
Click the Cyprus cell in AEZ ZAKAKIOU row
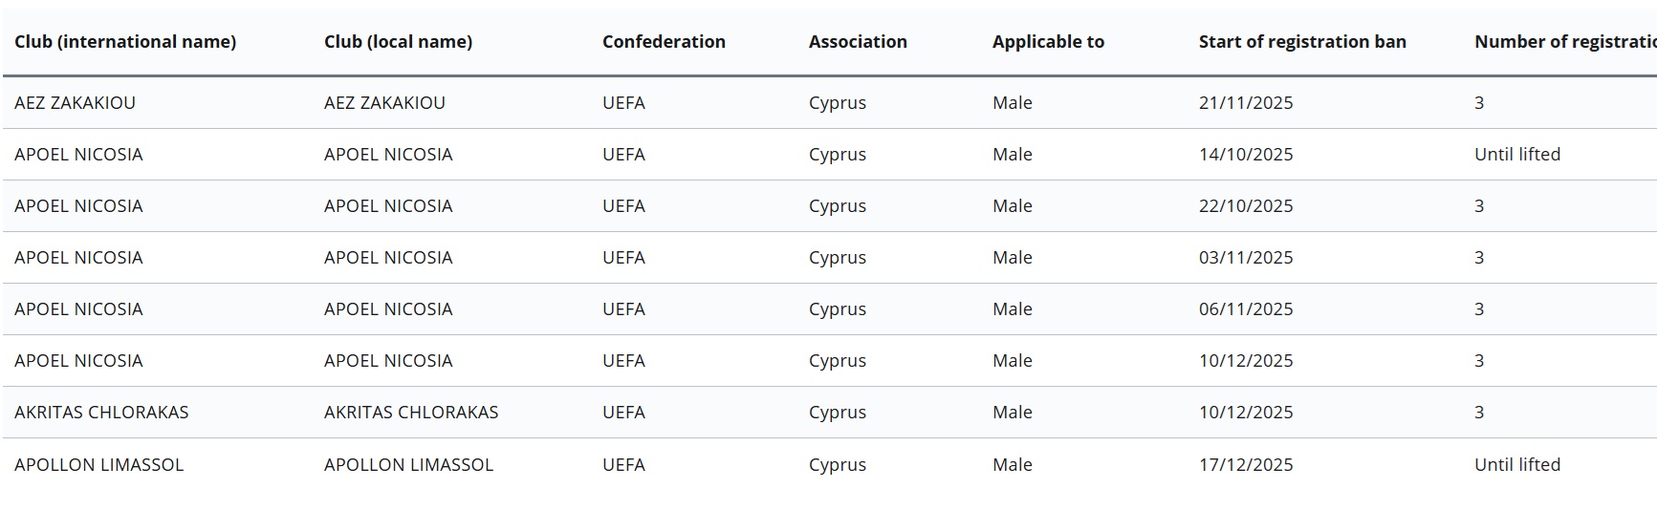(837, 103)
